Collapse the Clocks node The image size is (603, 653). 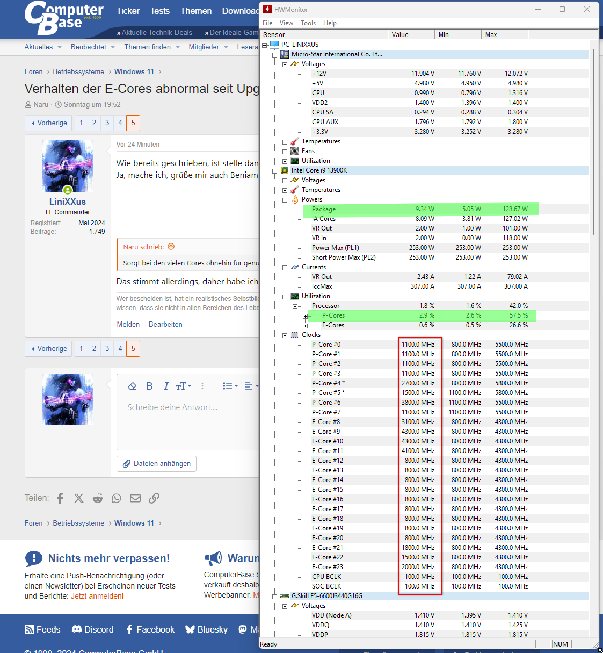pyautogui.click(x=285, y=335)
